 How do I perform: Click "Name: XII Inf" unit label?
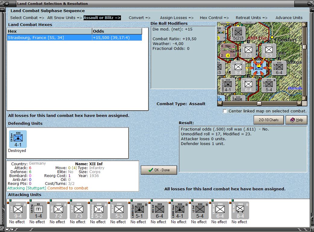point(89,164)
